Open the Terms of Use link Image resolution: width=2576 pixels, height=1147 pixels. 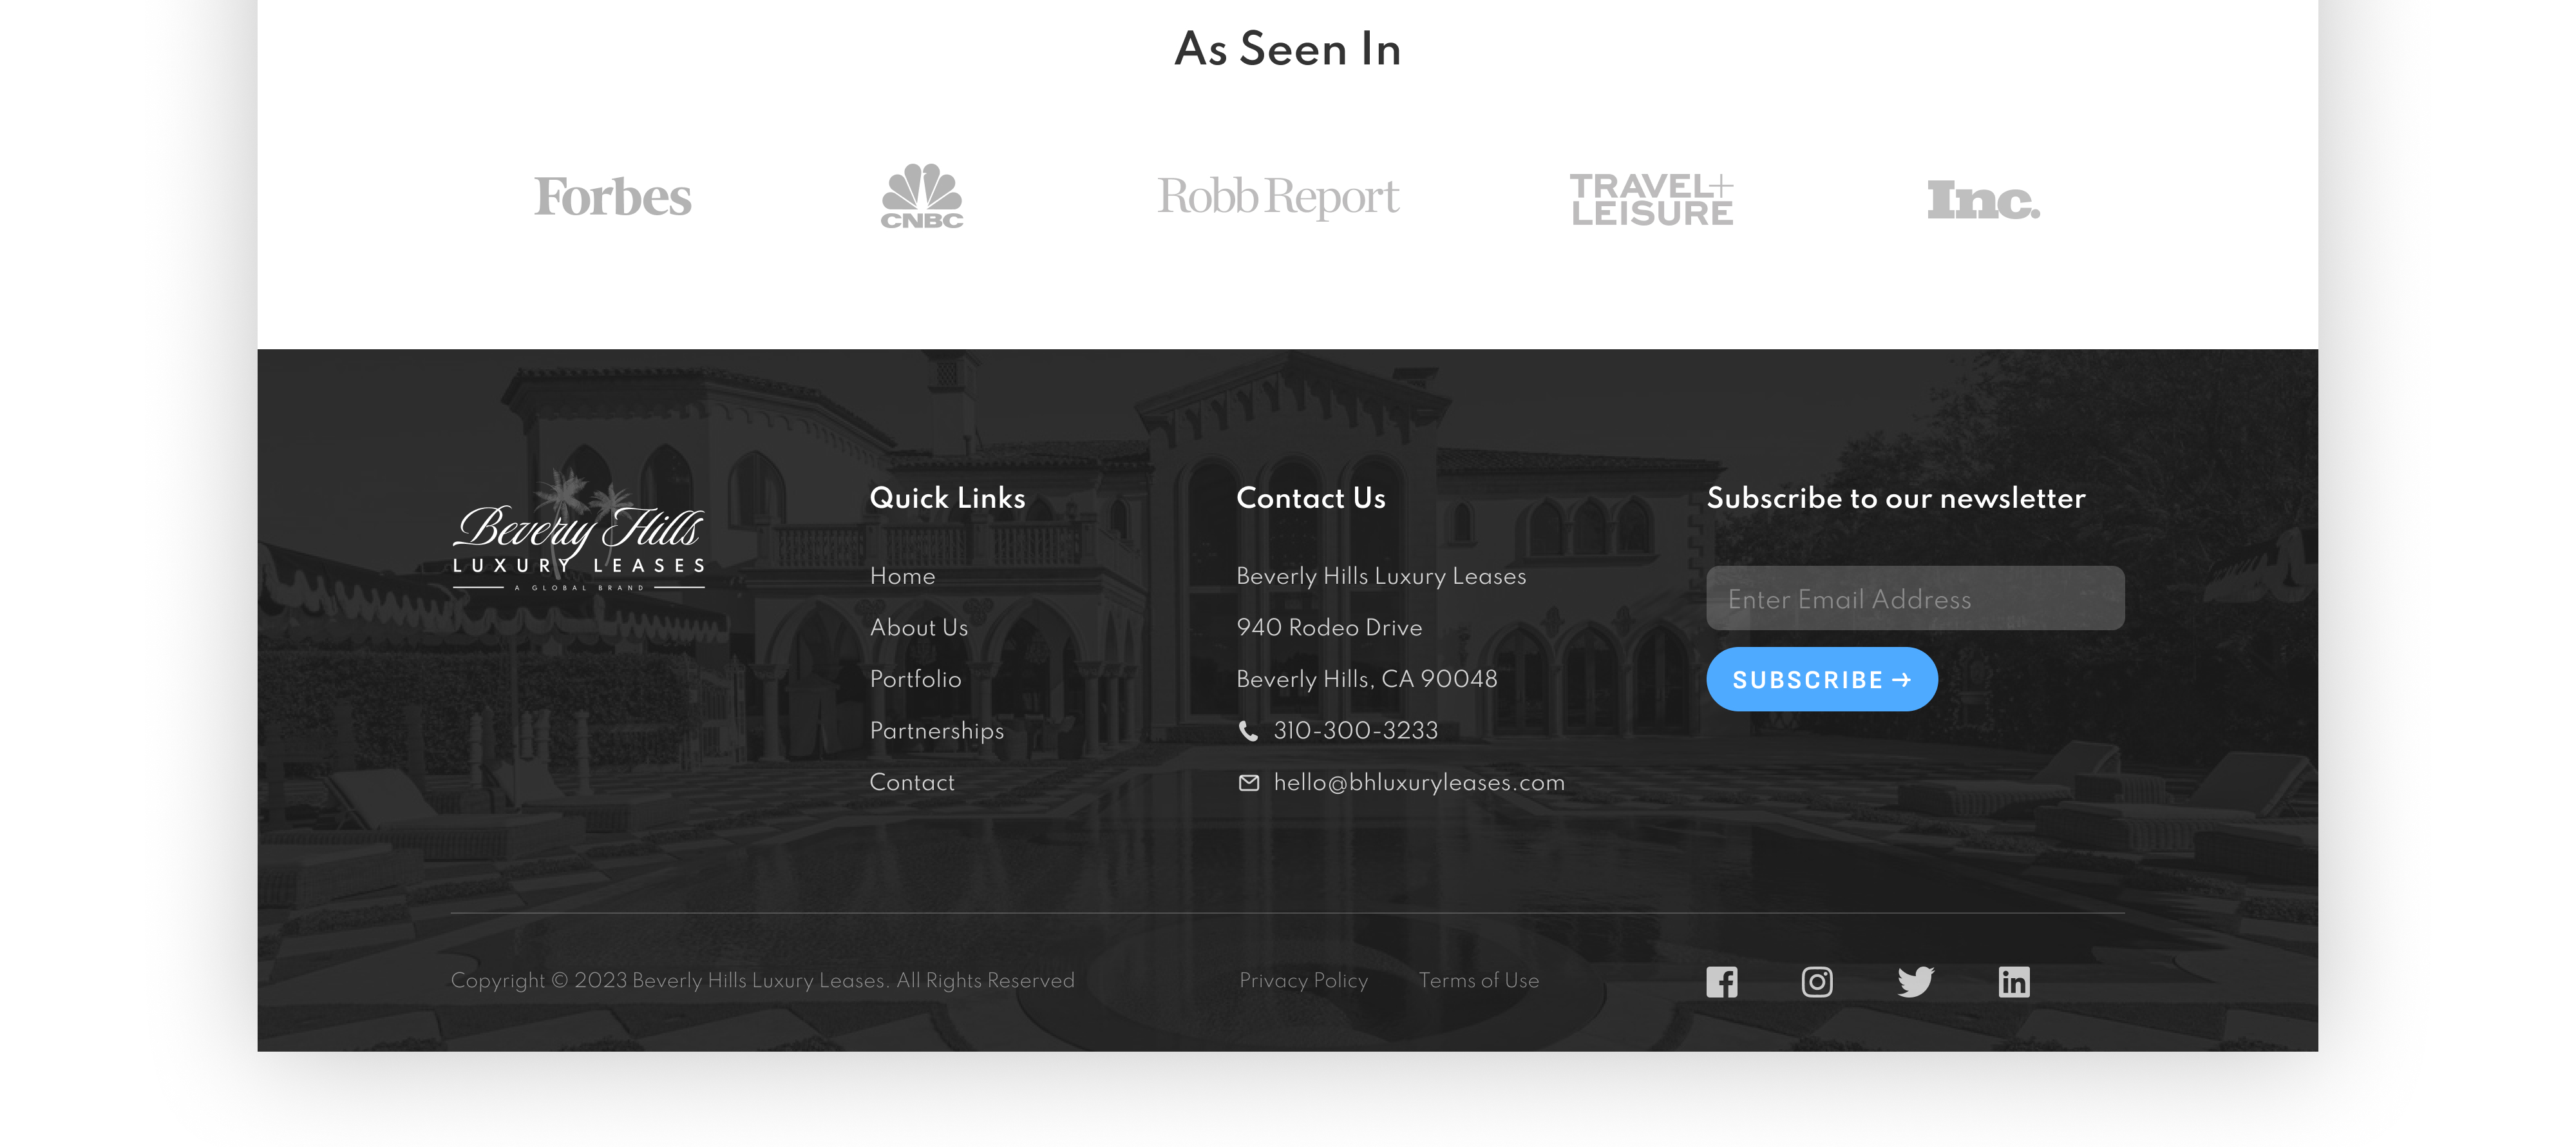pos(1478,981)
